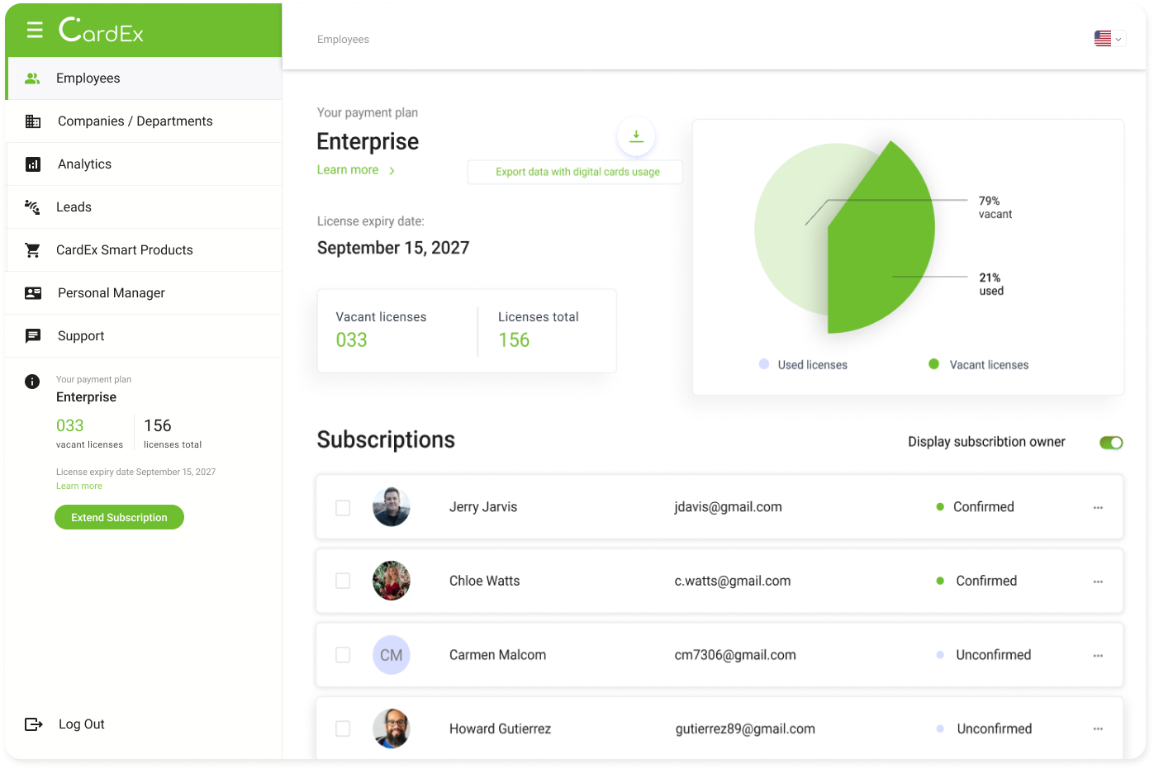Click the CardEx Smart Products cart icon
This screenshot has height=769, width=1154.
[x=32, y=249]
